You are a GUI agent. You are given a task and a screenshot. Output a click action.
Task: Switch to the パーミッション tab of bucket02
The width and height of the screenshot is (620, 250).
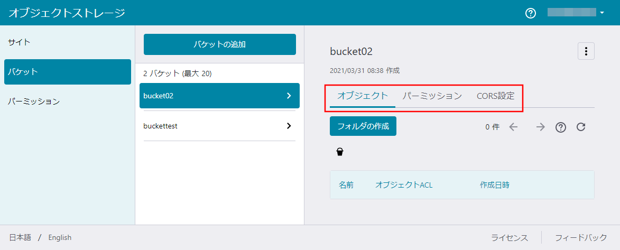click(432, 96)
